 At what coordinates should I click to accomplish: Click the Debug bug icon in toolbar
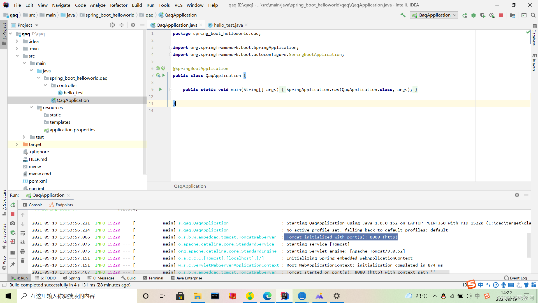point(474,15)
